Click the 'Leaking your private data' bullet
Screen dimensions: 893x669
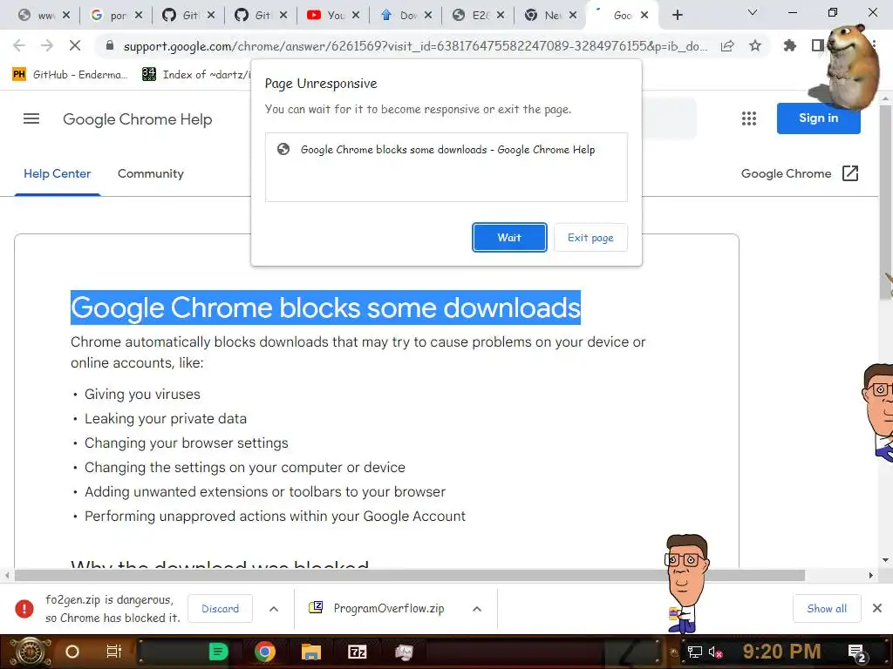(165, 419)
